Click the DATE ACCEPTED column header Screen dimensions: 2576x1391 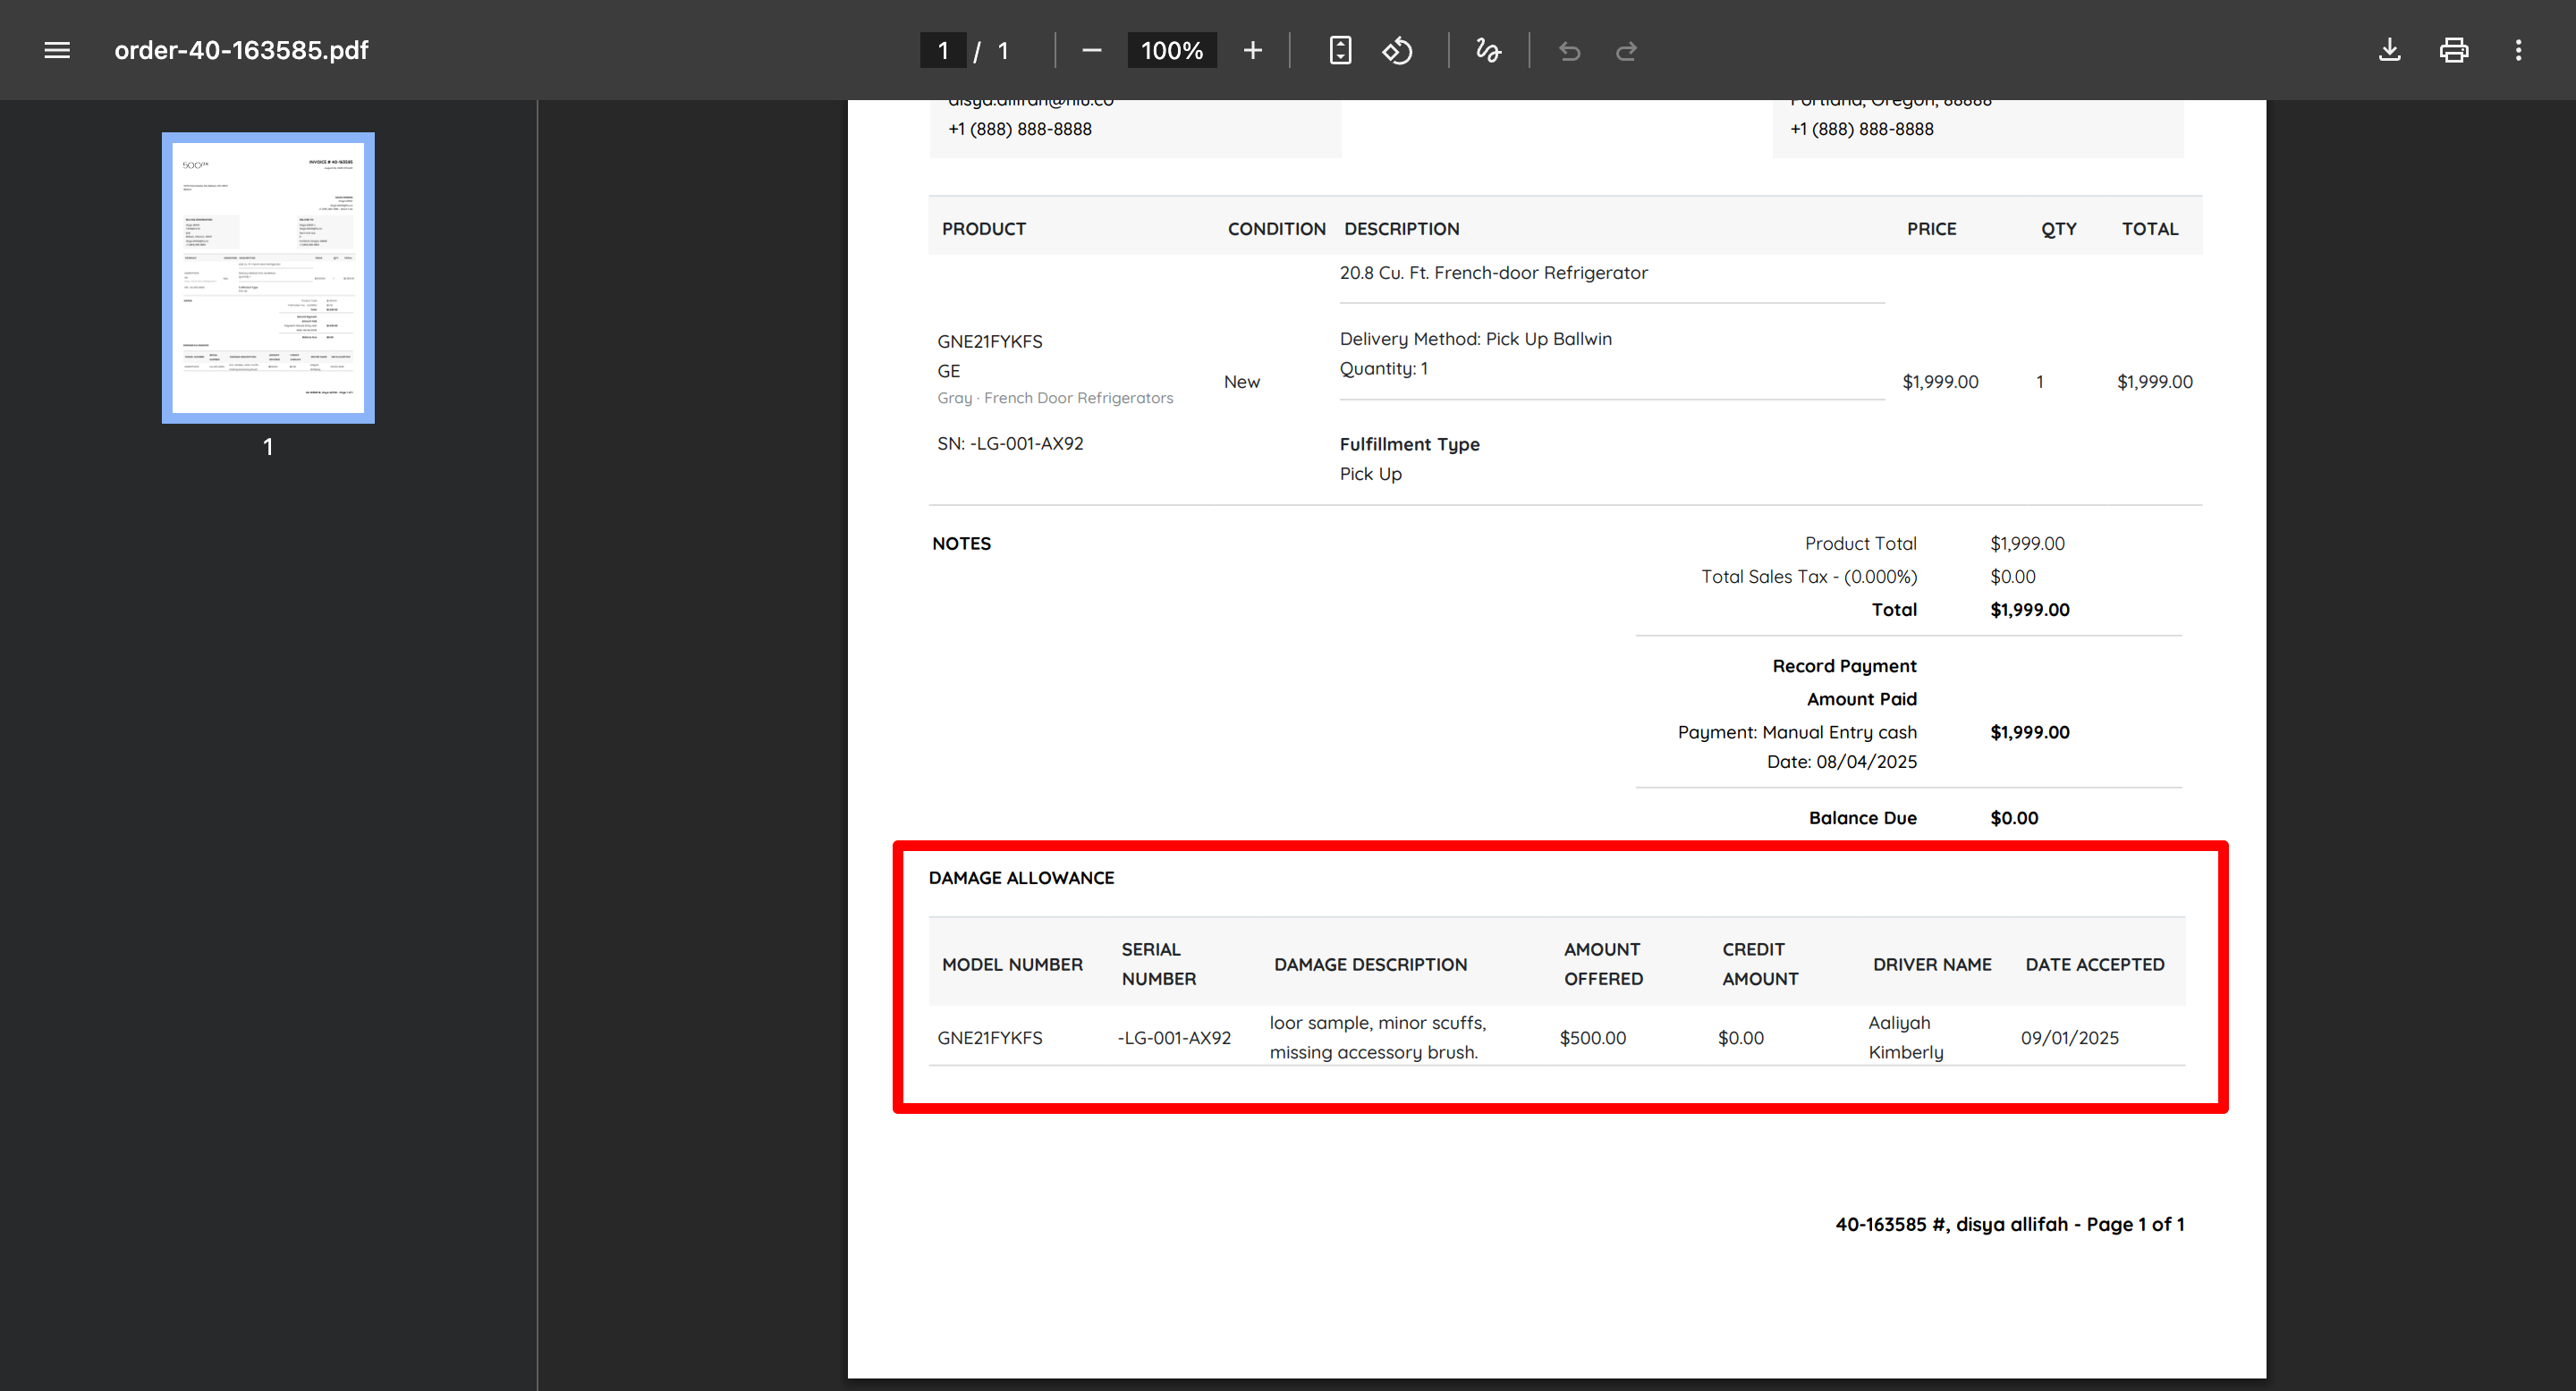point(2094,965)
